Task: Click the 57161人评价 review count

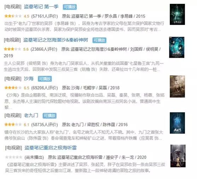Action: pyautogui.click(x=45, y=16)
